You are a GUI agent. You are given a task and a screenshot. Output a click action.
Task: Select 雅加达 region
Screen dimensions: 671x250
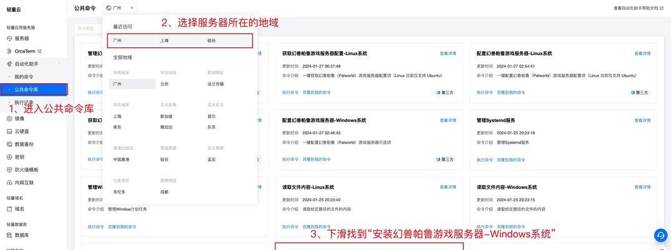[x=166, y=127]
